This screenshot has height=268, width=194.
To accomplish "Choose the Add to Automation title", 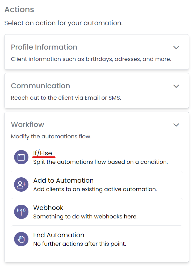I will coord(63,181).
